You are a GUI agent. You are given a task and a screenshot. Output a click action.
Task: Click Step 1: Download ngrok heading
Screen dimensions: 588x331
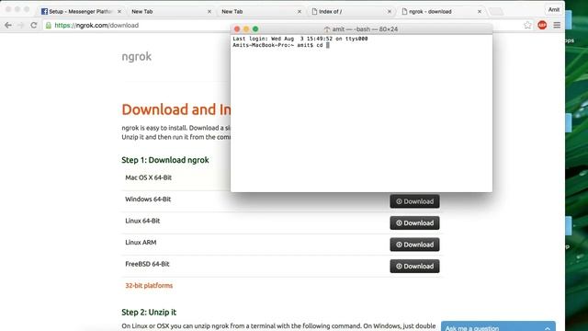tap(165, 160)
